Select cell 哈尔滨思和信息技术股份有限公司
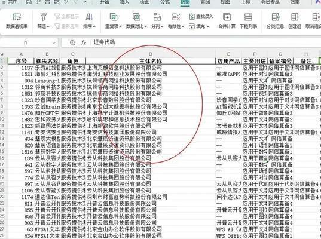The width and height of the screenshot is (321, 239). [x=151, y=119]
